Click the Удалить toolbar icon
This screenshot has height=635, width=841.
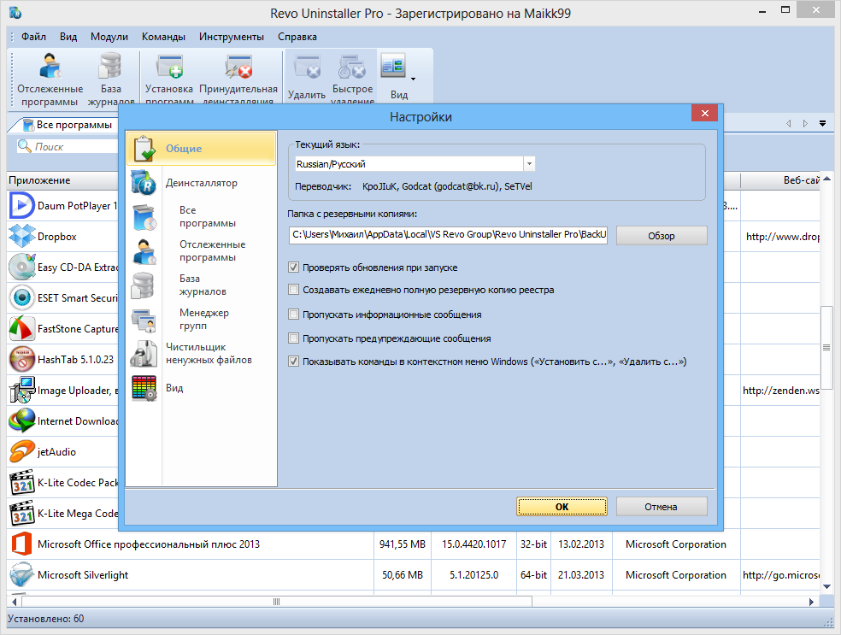pyautogui.click(x=307, y=68)
